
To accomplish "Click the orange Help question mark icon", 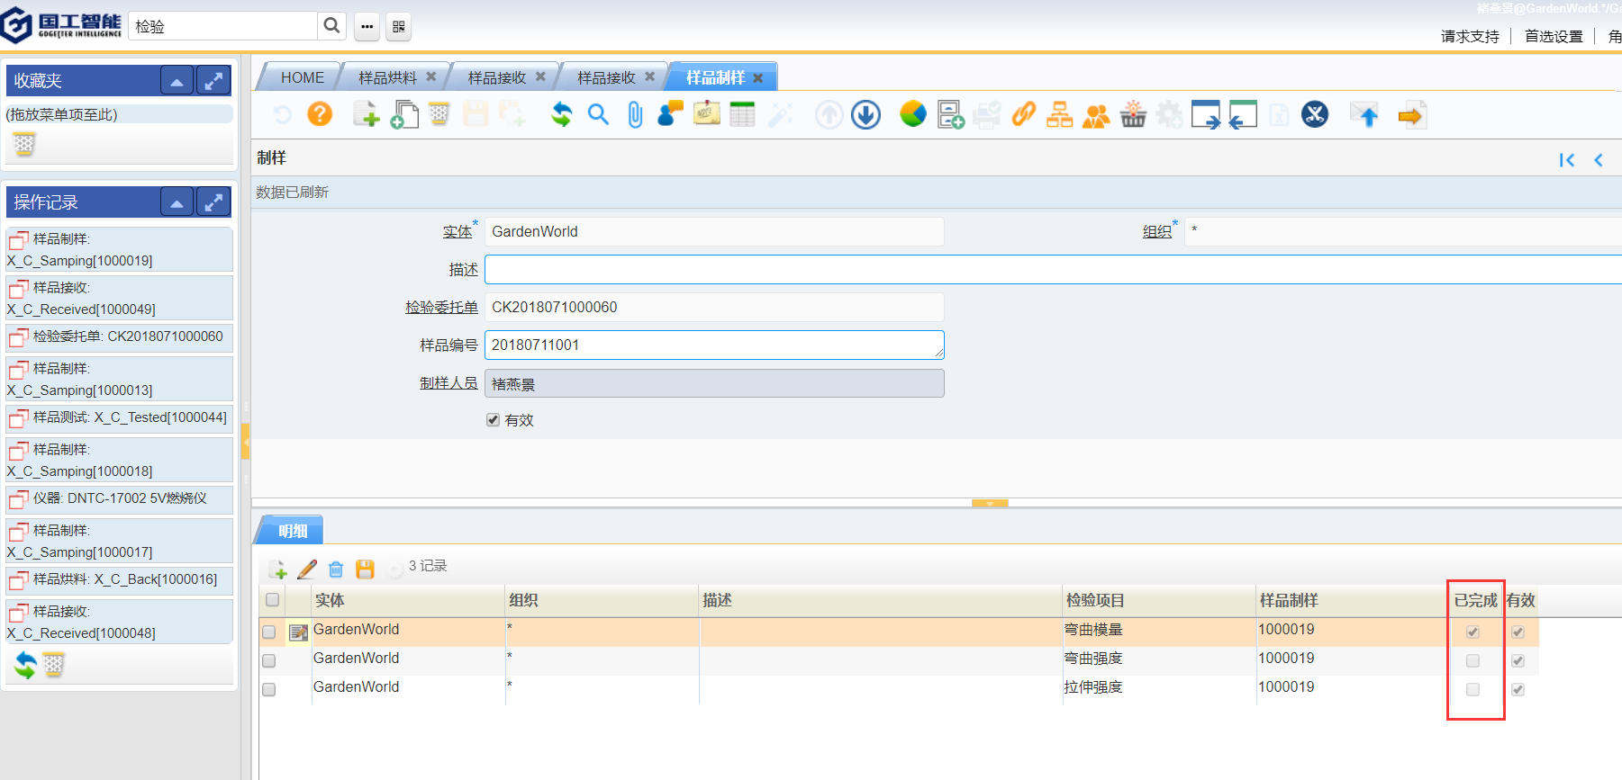I will pos(320,114).
